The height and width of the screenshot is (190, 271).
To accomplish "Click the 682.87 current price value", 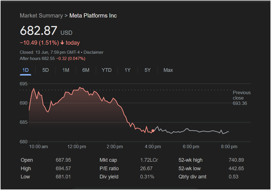I will (x=38, y=31).
